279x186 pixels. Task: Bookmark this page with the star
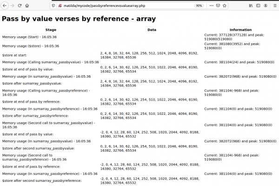[x=225, y=6]
